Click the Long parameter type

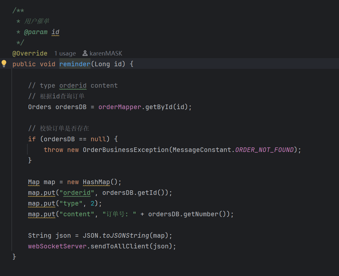pos(102,64)
